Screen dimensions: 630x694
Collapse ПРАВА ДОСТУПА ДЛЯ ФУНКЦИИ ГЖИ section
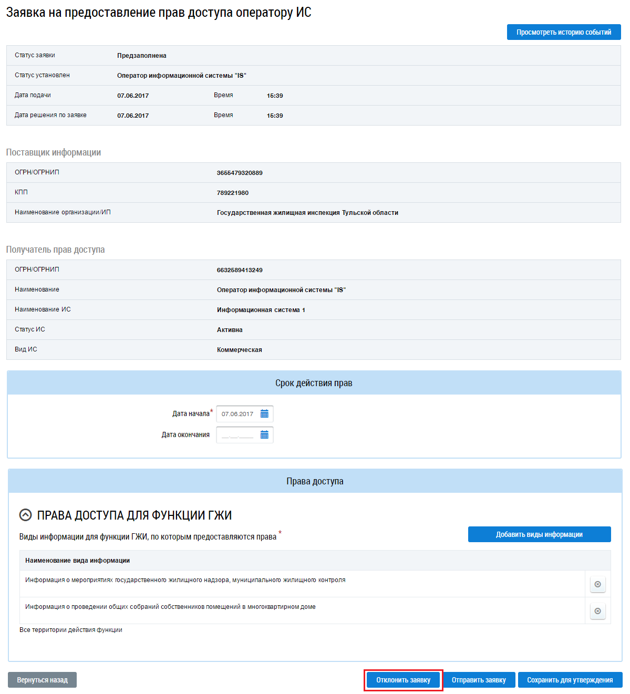point(25,515)
